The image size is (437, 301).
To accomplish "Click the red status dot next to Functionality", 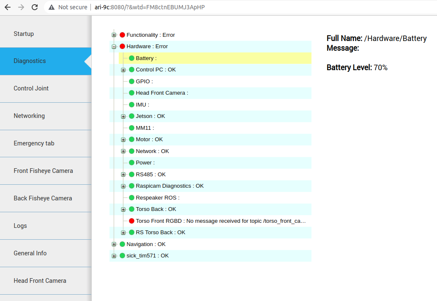I will [122, 35].
